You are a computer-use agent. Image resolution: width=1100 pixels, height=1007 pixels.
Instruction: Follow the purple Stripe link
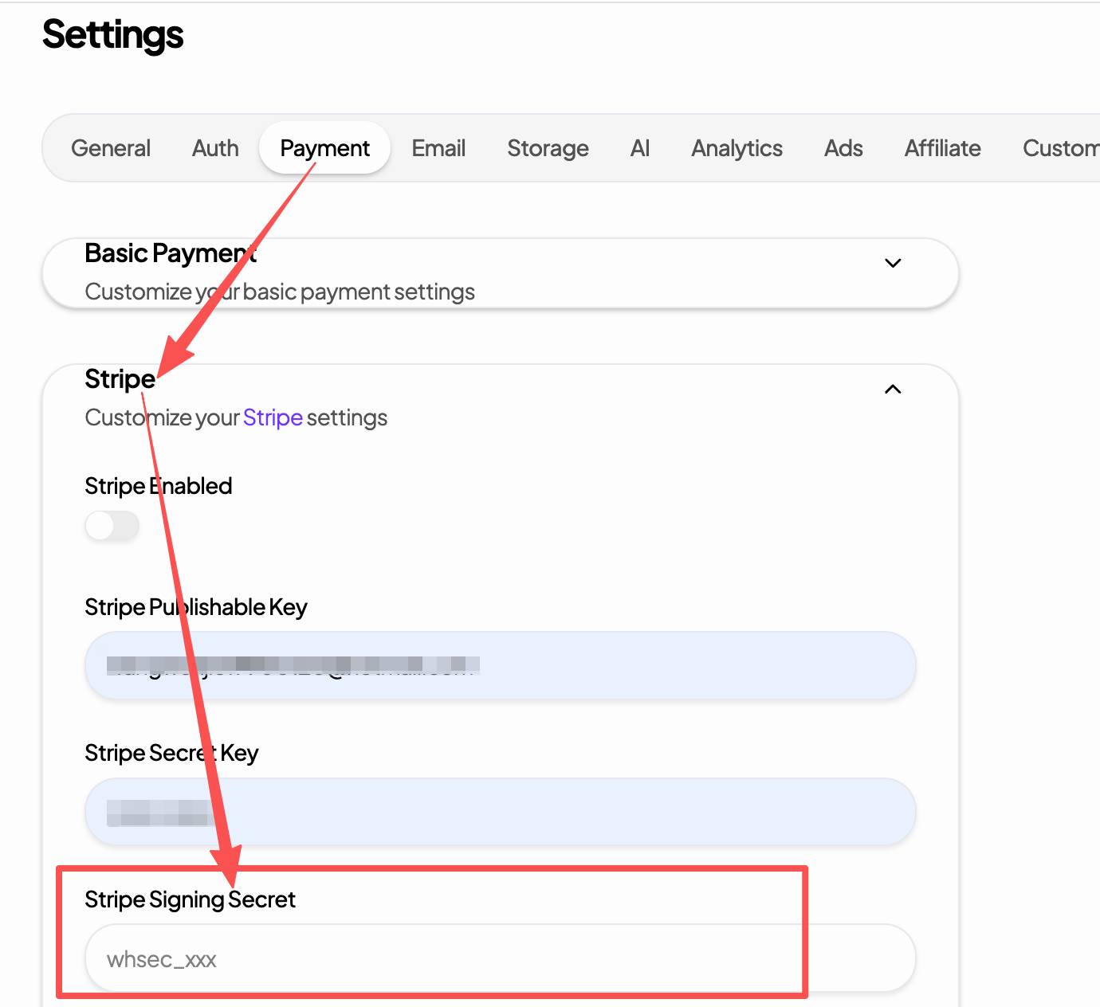coord(273,417)
